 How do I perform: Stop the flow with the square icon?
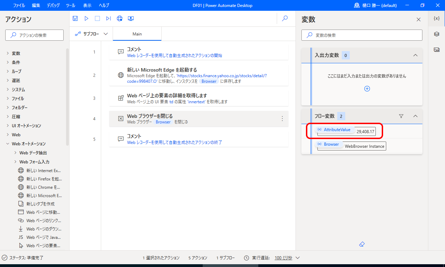97,18
